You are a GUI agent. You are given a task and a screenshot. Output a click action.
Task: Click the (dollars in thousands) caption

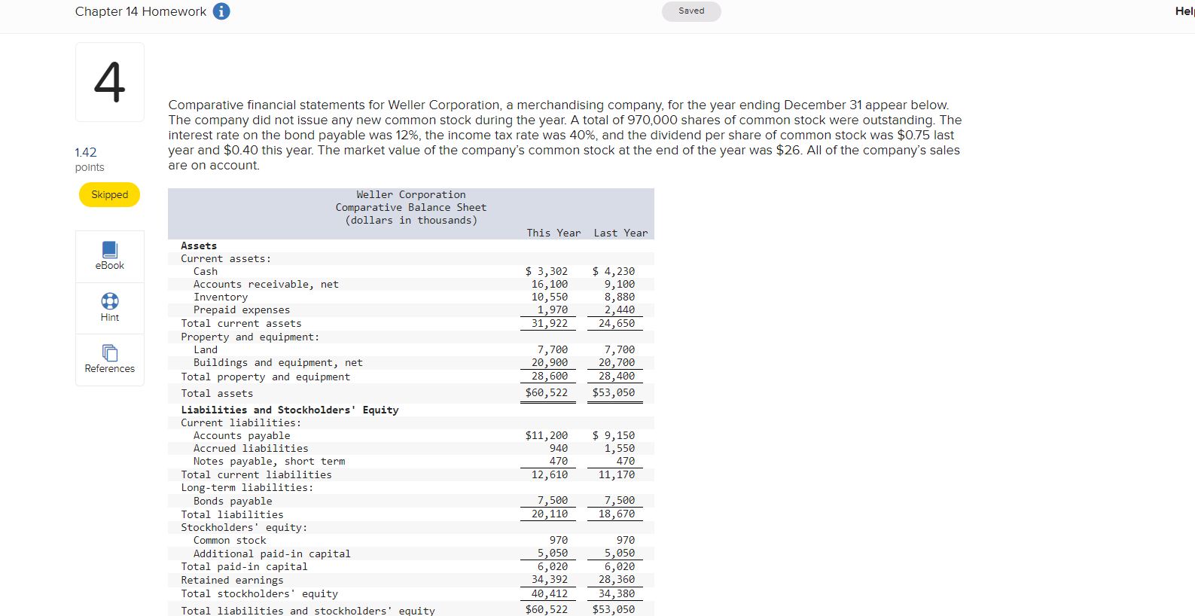(x=411, y=220)
